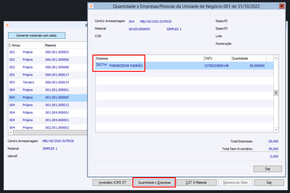The image size is (290, 193).
Task: Click left scroll arrow in materials list
Action: pyautogui.click(x=11, y=132)
